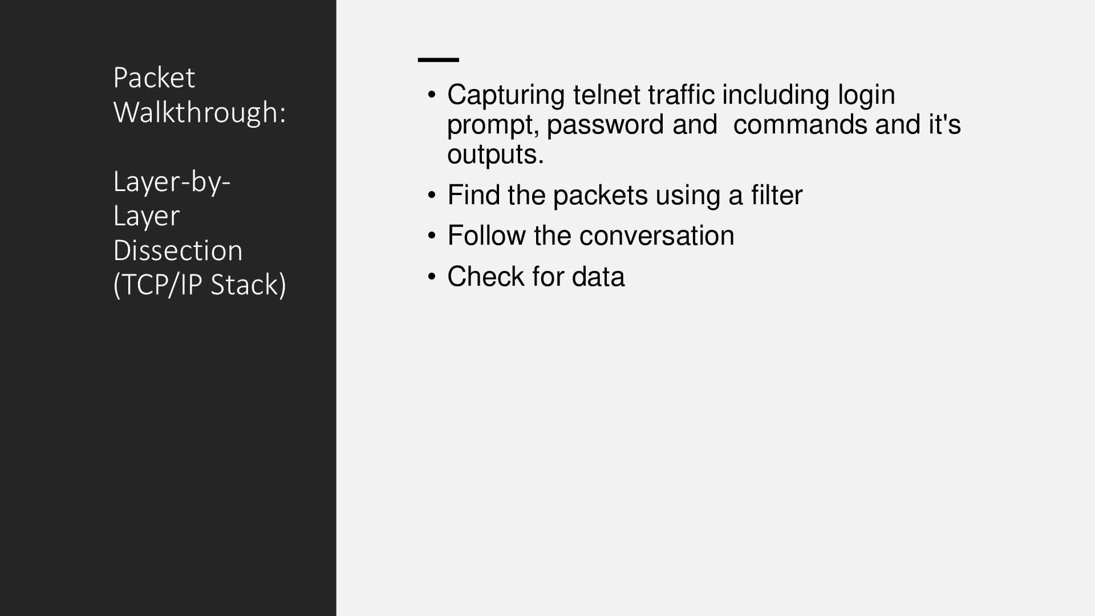Image resolution: width=1095 pixels, height=616 pixels.
Task: Click the bullet dot before 'Follow the conversation'
Action: pos(432,236)
